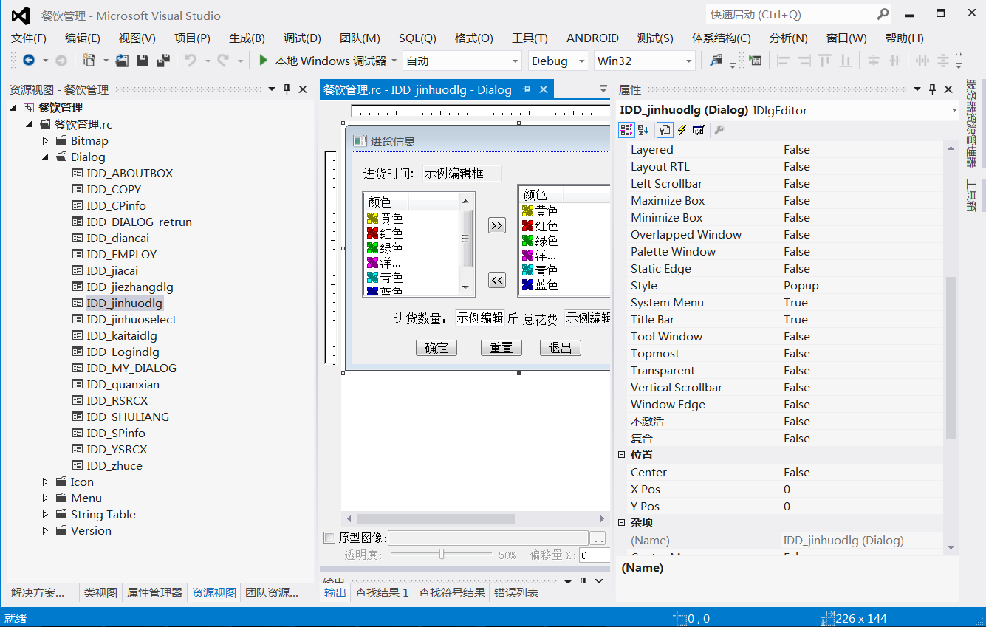Click the 透明度 opacity slider
The image size is (986, 627).
(x=441, y=555)
